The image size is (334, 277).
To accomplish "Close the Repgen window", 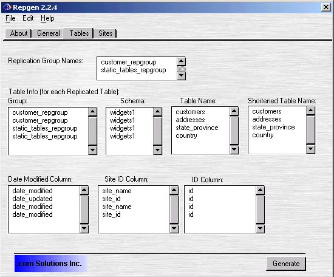I will 326,7.
